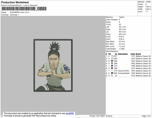Click the Code column header
The width and height of the screenshot is (152, 118).
133,54
